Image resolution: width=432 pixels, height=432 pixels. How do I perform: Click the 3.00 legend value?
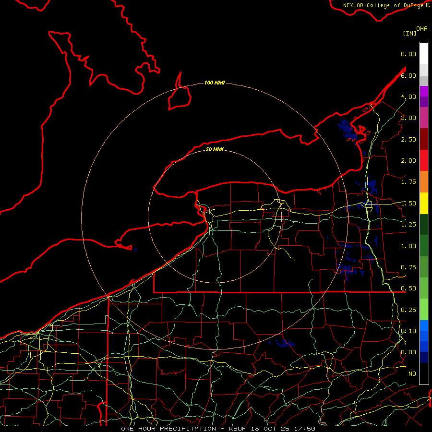[408, 118]
